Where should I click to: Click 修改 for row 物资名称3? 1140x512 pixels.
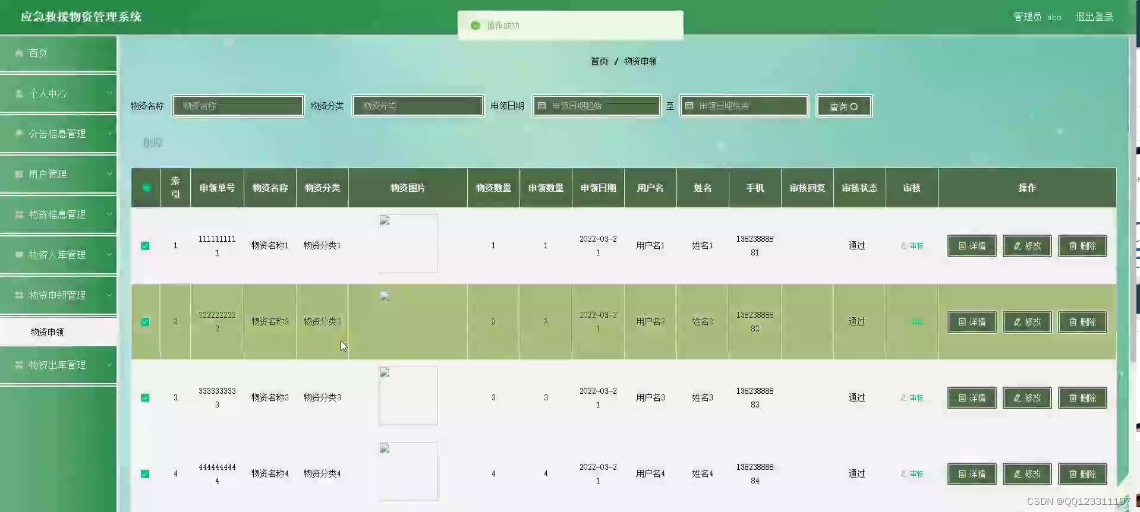click(x=1027, y=398)
